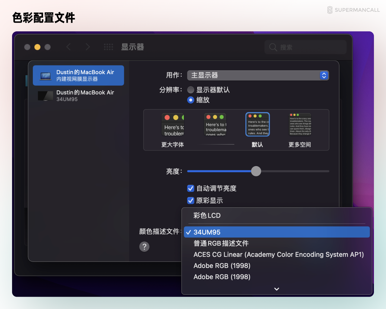Image resolution: width=386 pixels, height=309 pixels.
Task: Click the 亮度 brightness slider knob
Action: (x=256, y=171)
